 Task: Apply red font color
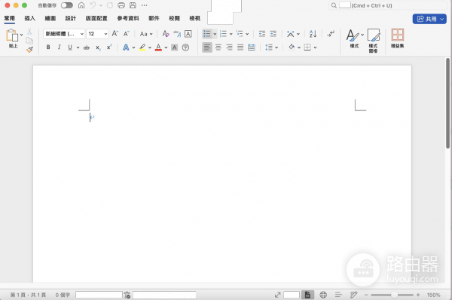158,47
